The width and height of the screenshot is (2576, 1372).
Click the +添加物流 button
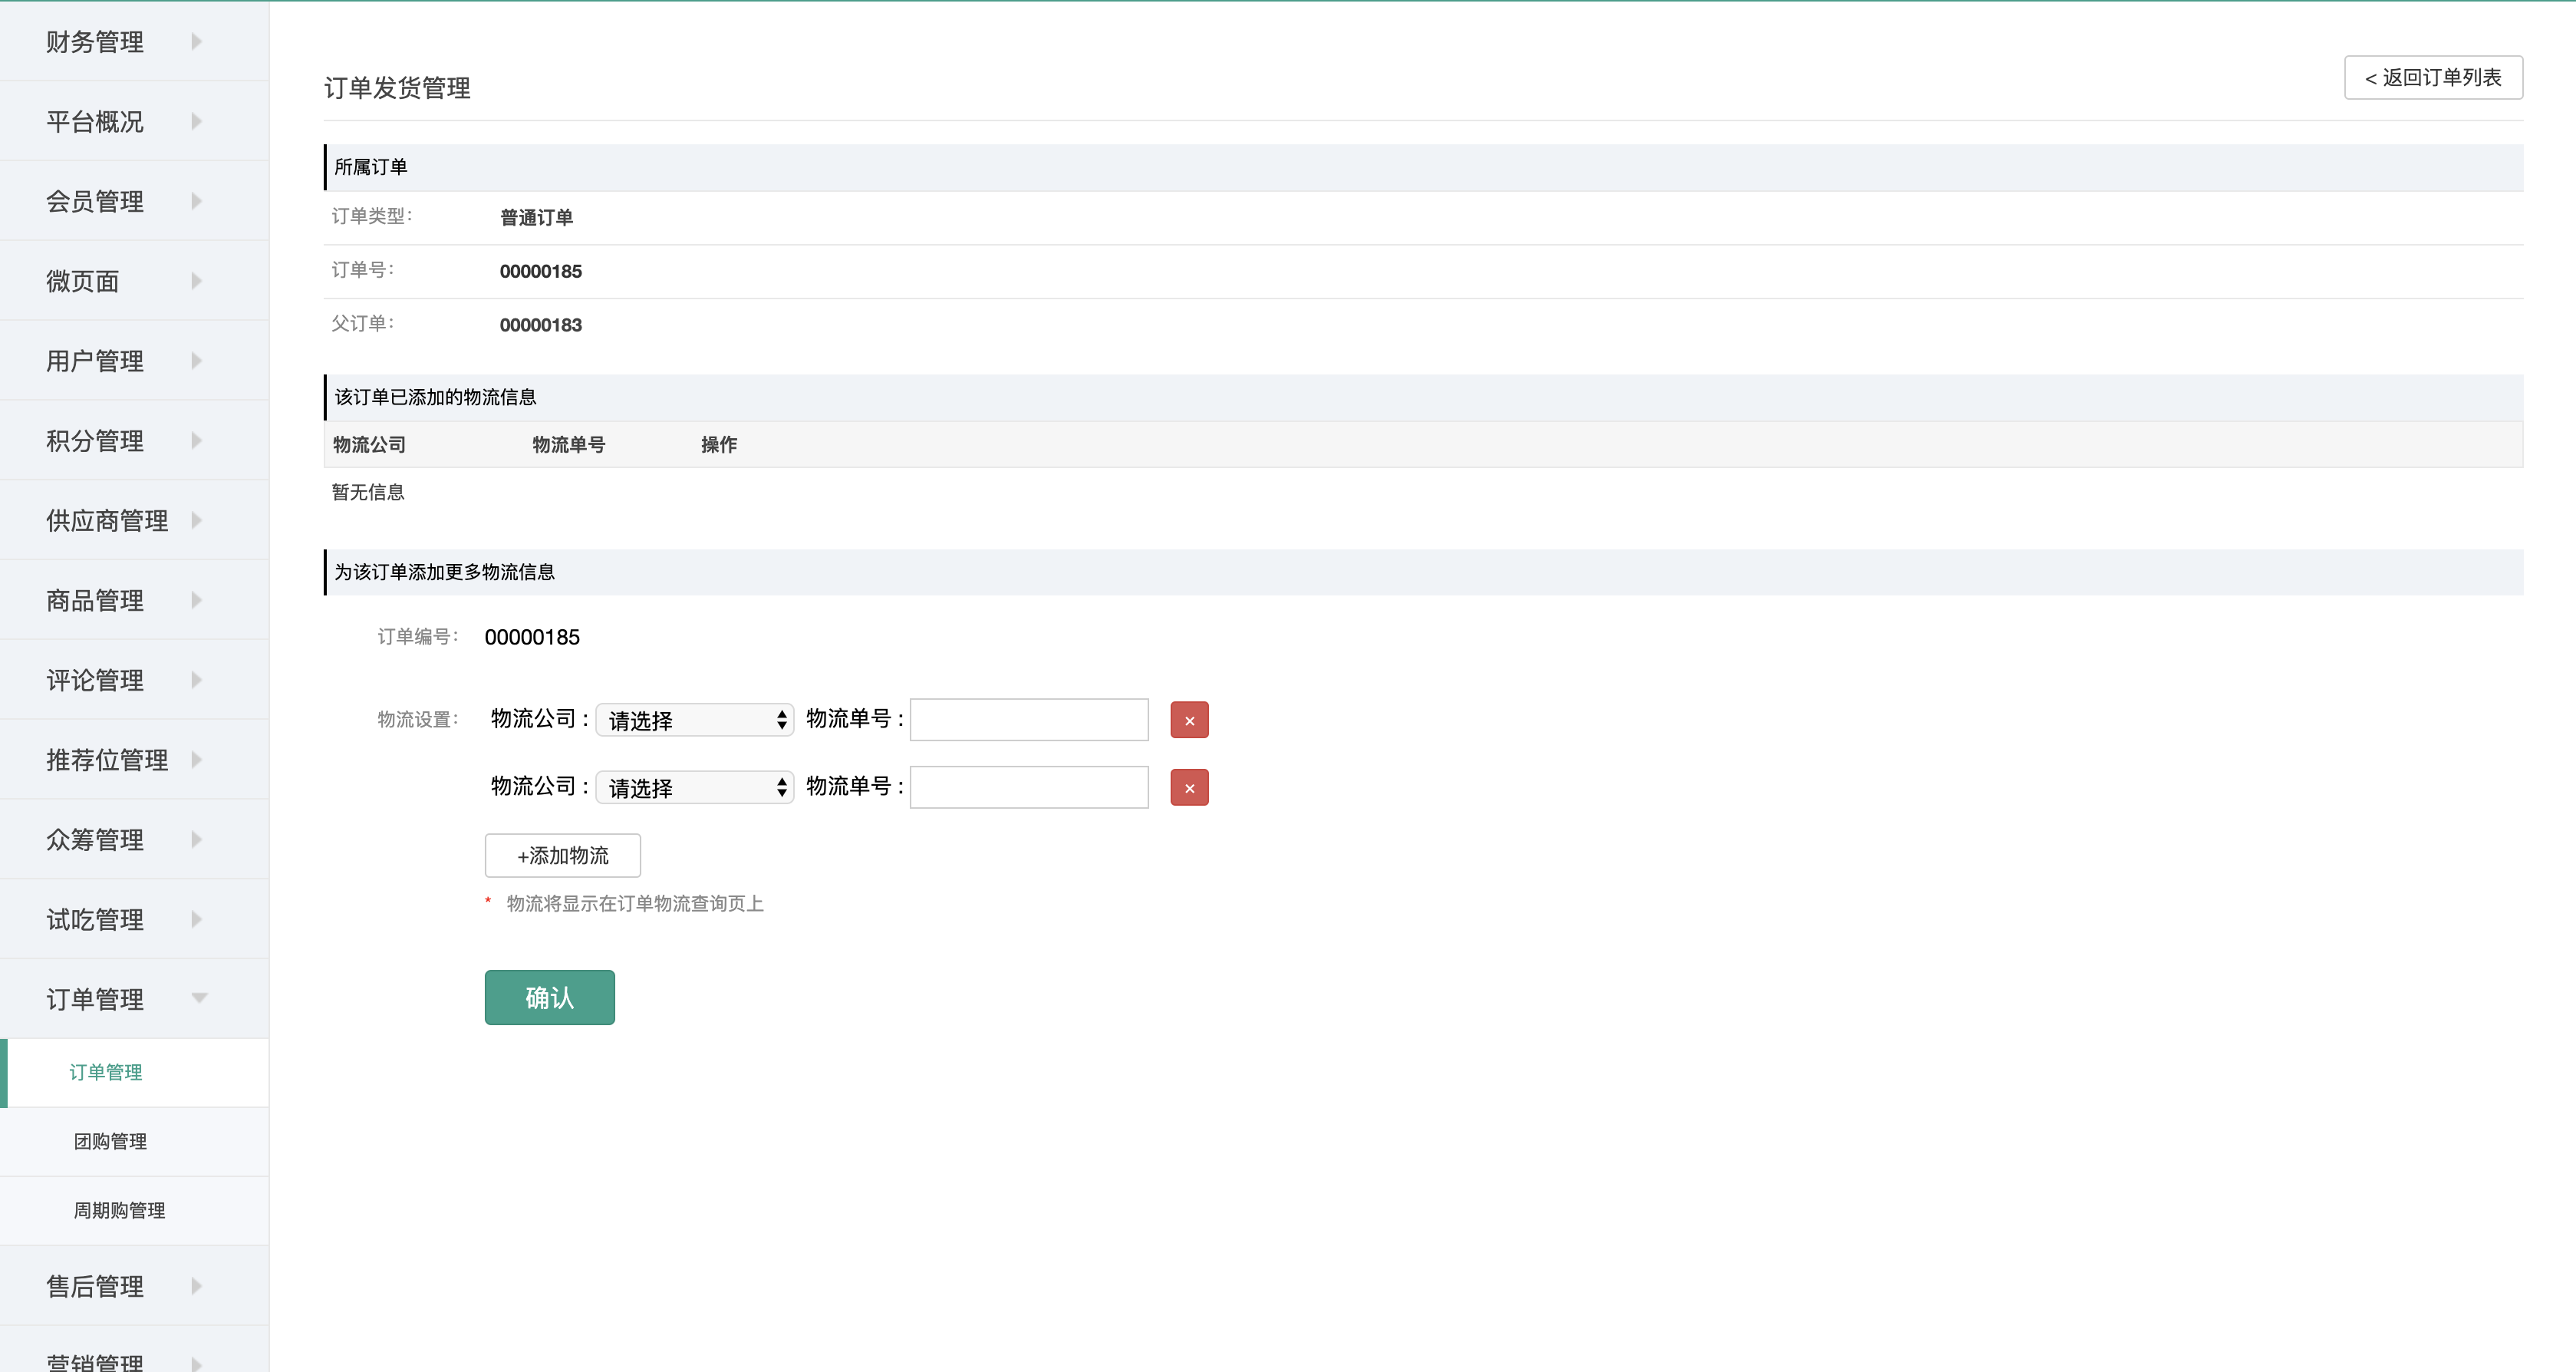(x=563, y=856)
